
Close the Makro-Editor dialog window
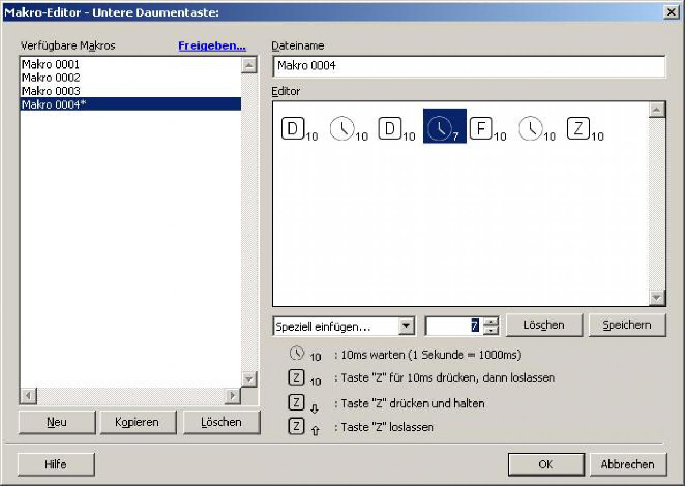coord(671,12)
